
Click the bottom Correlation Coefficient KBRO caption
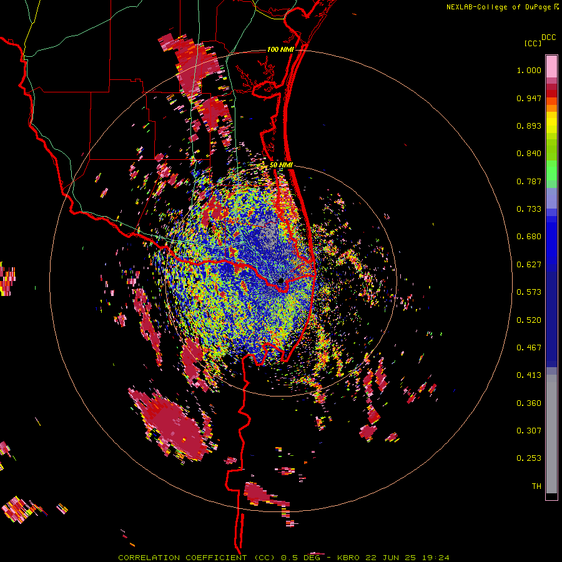click(283, 558)
